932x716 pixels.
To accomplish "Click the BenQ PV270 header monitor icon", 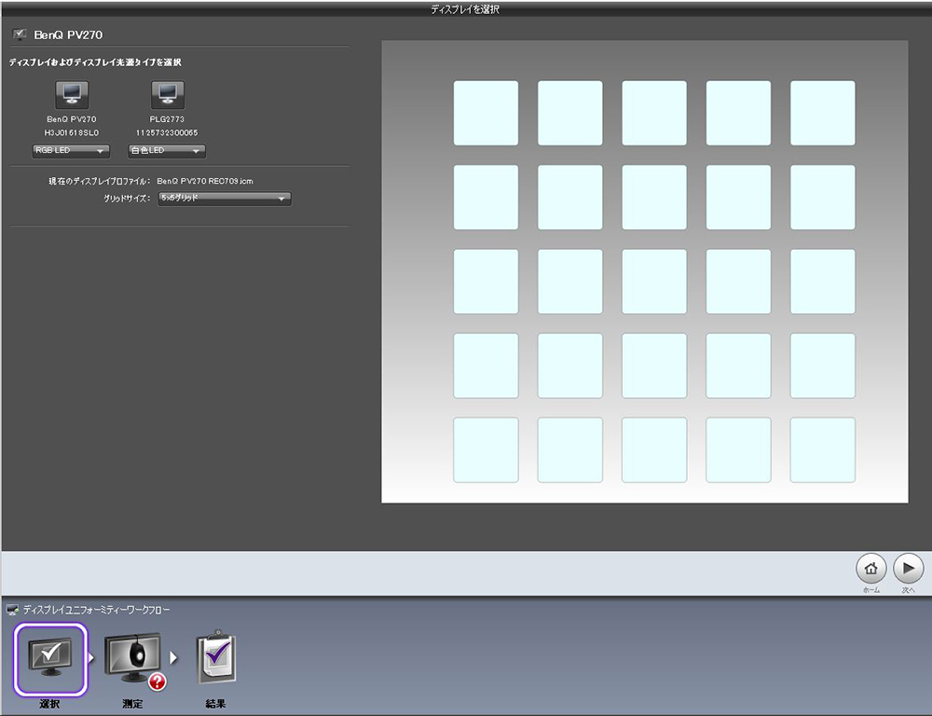I will [20, 35].
